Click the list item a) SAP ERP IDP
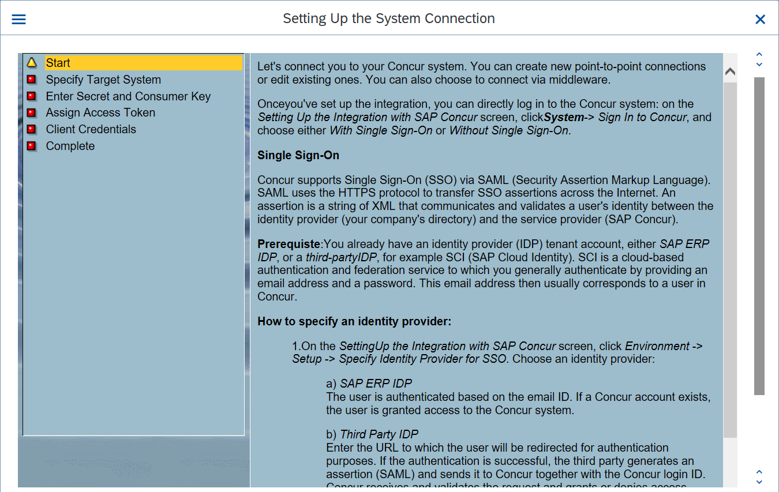The image size is (779, 492). 369,384
